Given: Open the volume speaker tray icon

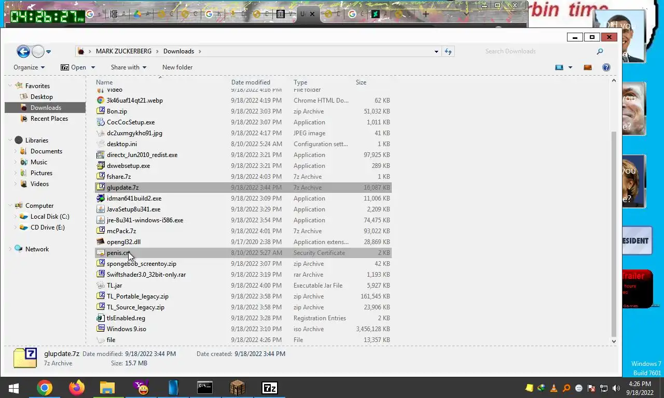Looking at the screenshot, I should click(616, 388).
